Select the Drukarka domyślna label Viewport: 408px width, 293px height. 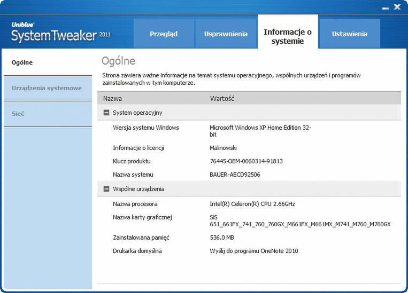click(137, 251)
